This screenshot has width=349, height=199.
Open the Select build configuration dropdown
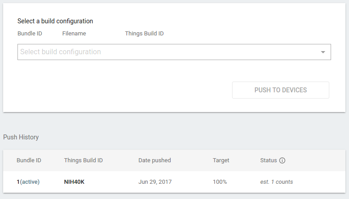coord(174,52)
